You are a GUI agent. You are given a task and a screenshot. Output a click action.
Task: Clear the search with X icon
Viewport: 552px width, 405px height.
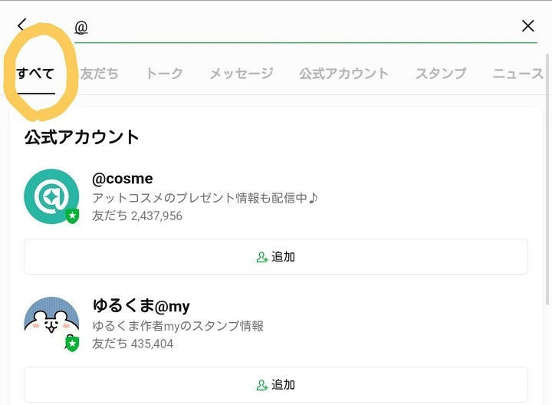527,26
